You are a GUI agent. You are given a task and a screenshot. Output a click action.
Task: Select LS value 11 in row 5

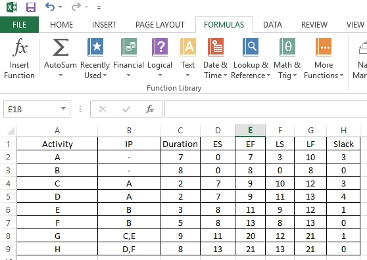[x=280, y=196]
